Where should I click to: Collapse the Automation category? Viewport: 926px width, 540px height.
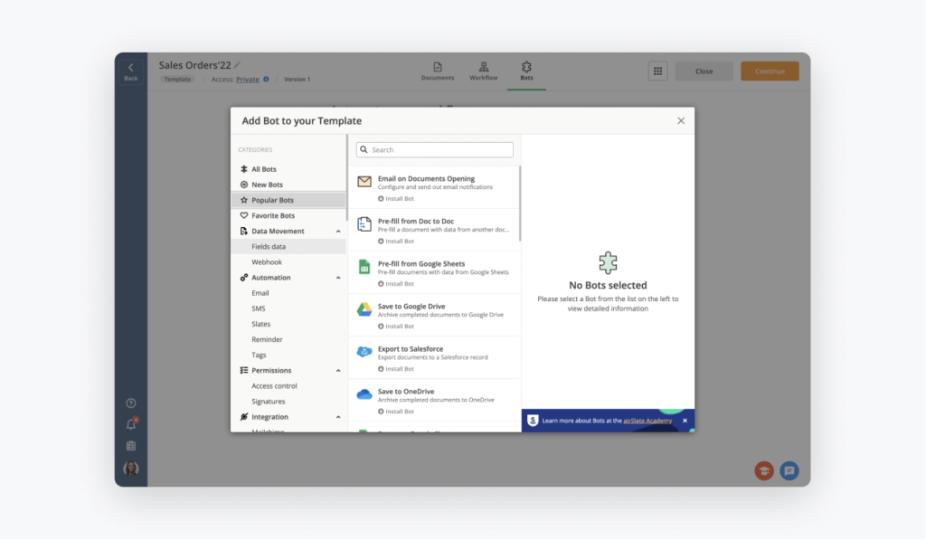point(338,278)
